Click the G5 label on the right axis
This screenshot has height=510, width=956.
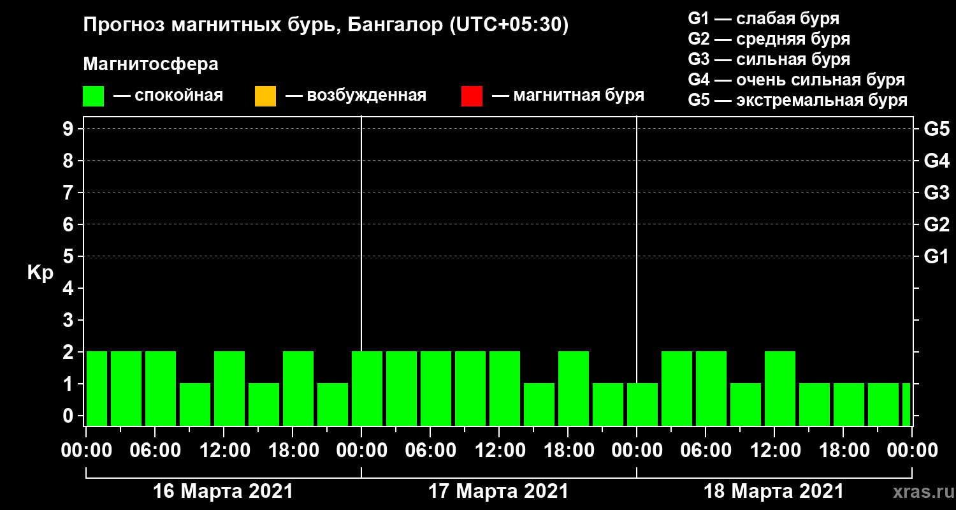pos(937,129)
